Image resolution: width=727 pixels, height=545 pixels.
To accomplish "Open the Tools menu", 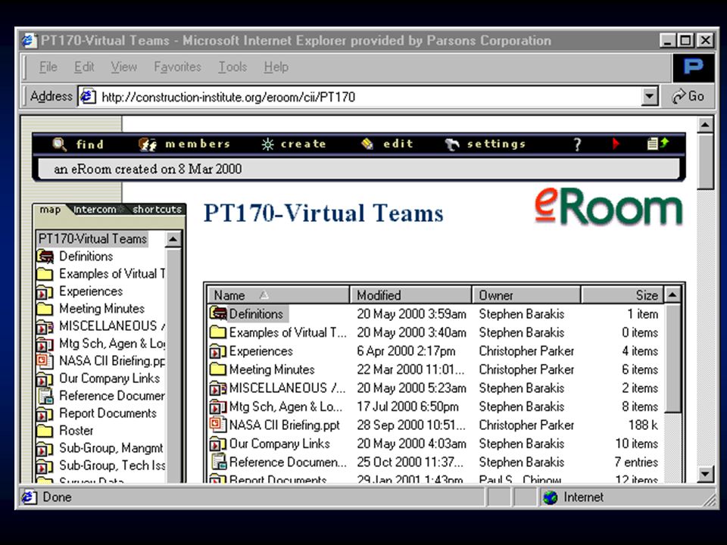I will 232,67.
